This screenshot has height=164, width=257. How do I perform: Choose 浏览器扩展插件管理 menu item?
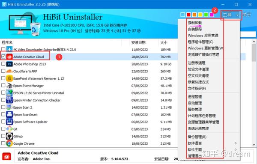point(203,54)
